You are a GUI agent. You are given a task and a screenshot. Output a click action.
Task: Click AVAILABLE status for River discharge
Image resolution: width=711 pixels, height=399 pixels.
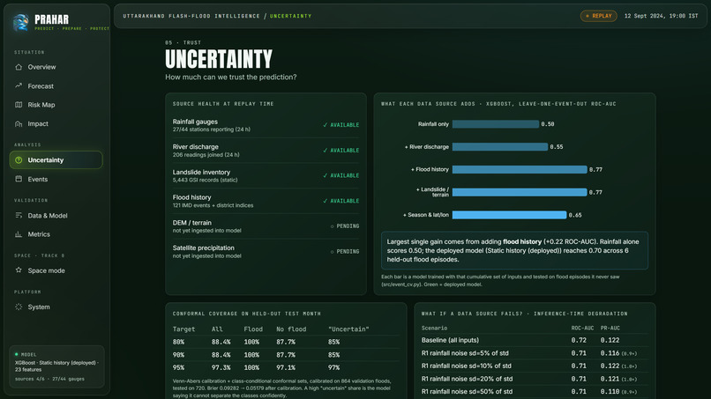pyautogui.click(x=341, y=151)
